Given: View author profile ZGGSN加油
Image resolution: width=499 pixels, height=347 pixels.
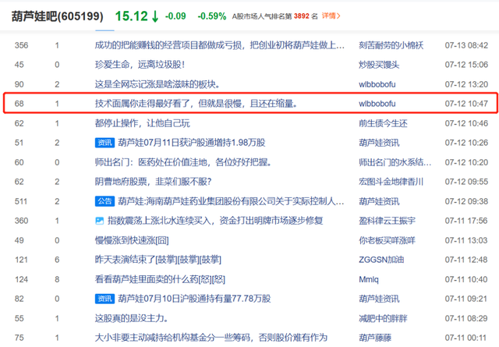Looking at the screenshot, I should pos(381,260).
